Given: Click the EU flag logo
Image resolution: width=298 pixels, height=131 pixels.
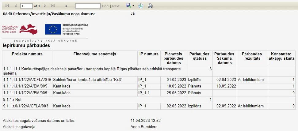Looking at the screenshot, I should tap(53, 29).
